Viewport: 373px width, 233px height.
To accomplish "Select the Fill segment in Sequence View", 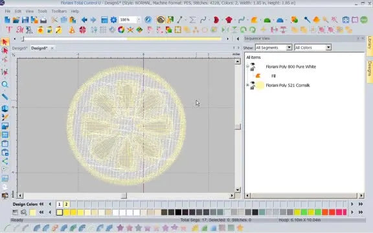I will coord(273,76).
